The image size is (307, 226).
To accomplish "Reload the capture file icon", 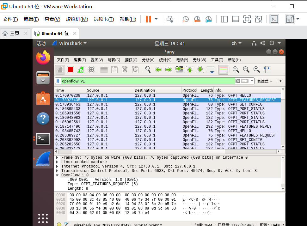I will point(135,70).
